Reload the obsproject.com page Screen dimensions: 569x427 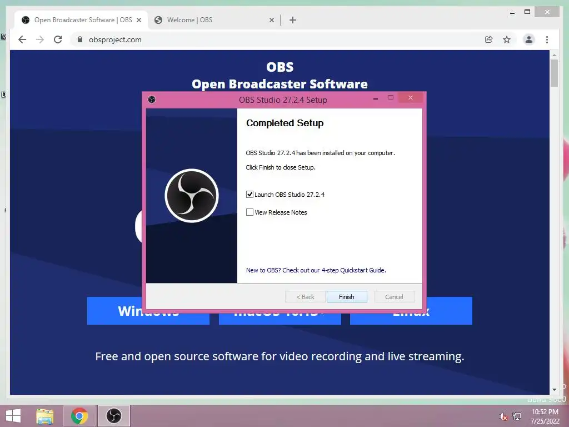point(58,39)
